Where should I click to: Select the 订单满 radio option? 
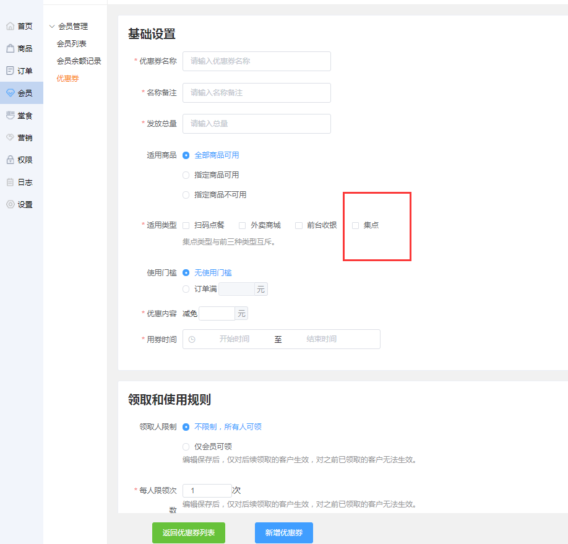tap(186, 289)
